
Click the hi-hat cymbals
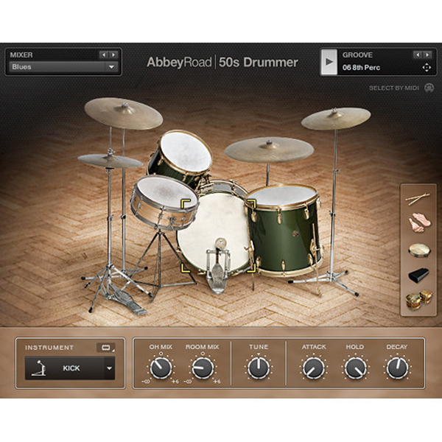pyautogui.click(x=110, y=161)
